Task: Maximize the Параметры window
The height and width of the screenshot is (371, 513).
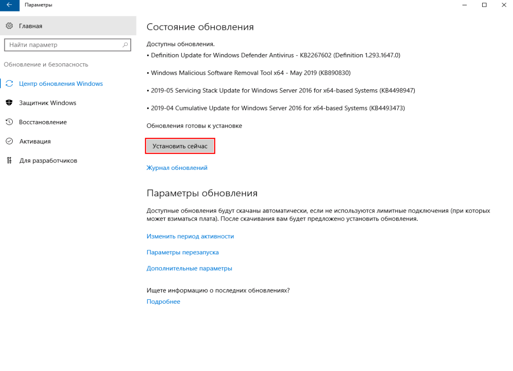Action: pos(484,5)
